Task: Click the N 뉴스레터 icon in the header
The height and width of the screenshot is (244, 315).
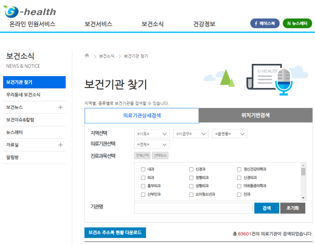Action: coord(297,23)
